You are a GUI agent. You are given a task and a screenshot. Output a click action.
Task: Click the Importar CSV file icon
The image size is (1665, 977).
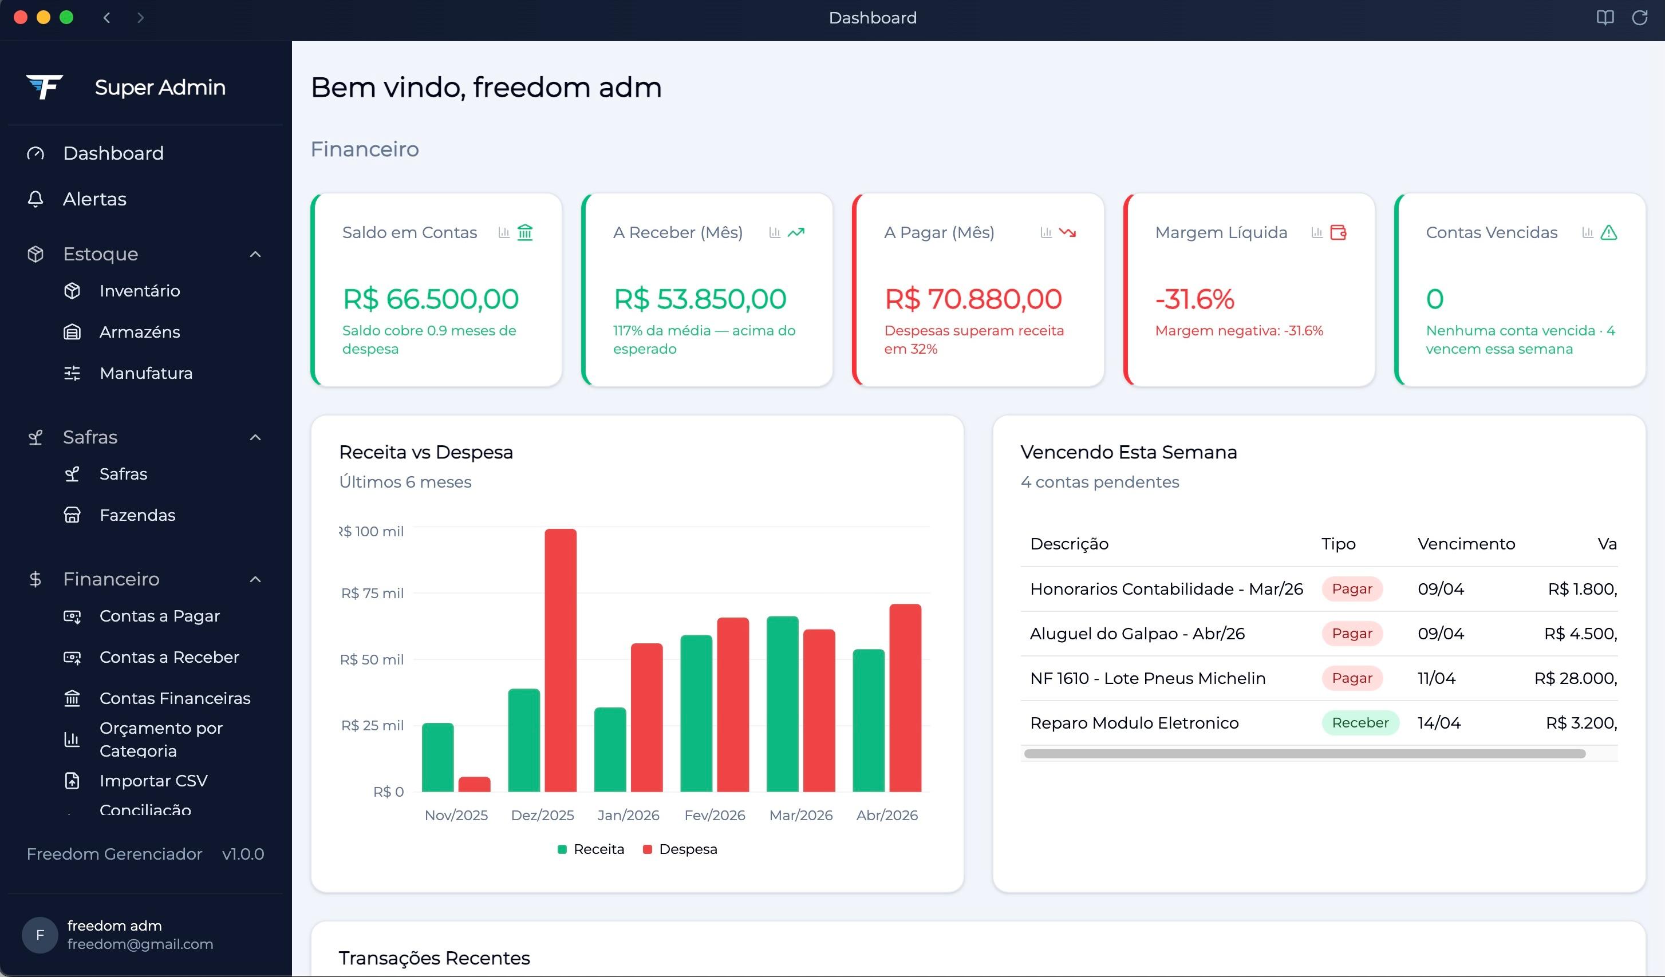72,781
